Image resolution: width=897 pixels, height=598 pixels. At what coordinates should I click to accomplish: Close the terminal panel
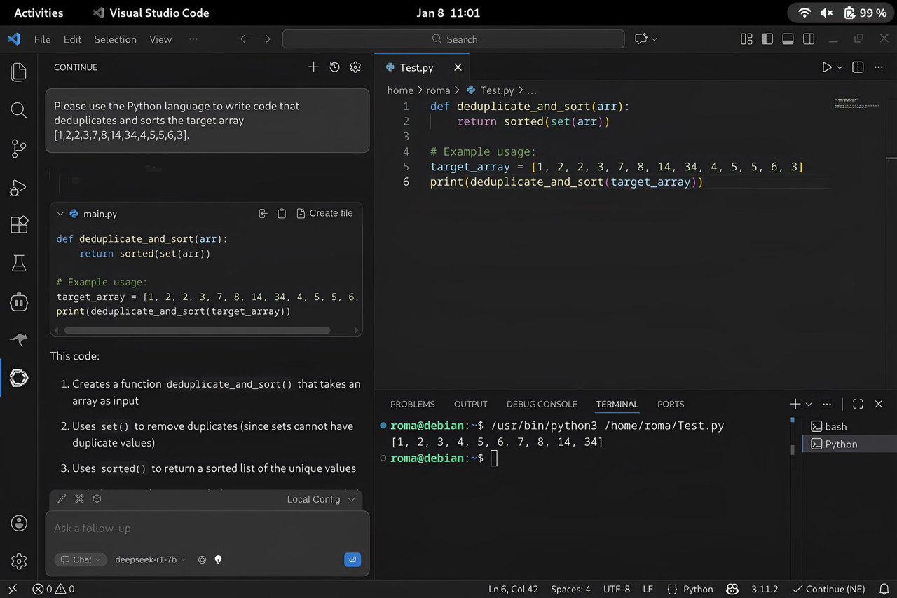click(x=878, y=404)
